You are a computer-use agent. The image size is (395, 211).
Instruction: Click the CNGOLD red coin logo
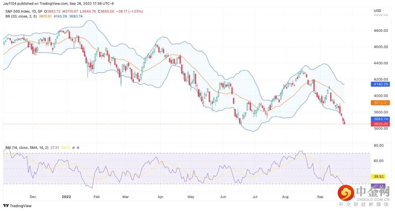346,193
